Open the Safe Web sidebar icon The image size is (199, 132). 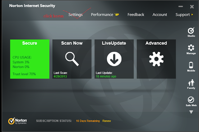pos(191,102)
